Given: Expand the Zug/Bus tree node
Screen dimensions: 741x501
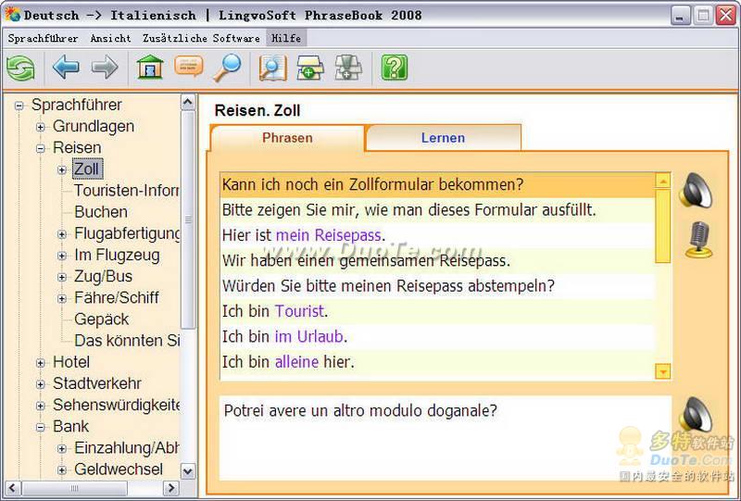Looking at the screenshot, I should pos(62,277).
